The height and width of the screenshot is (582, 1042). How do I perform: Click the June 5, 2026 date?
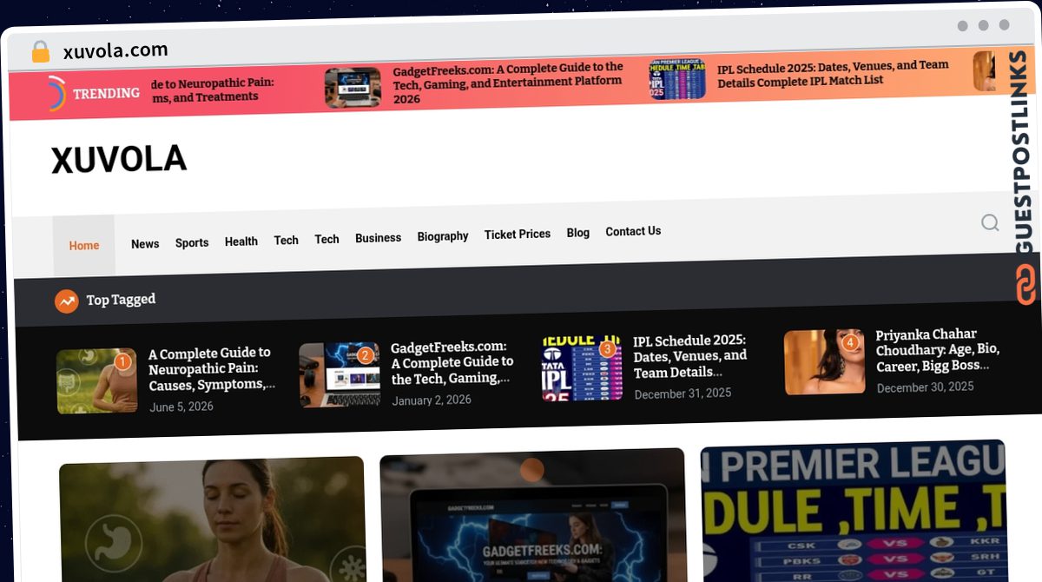(x=181, y=407)
